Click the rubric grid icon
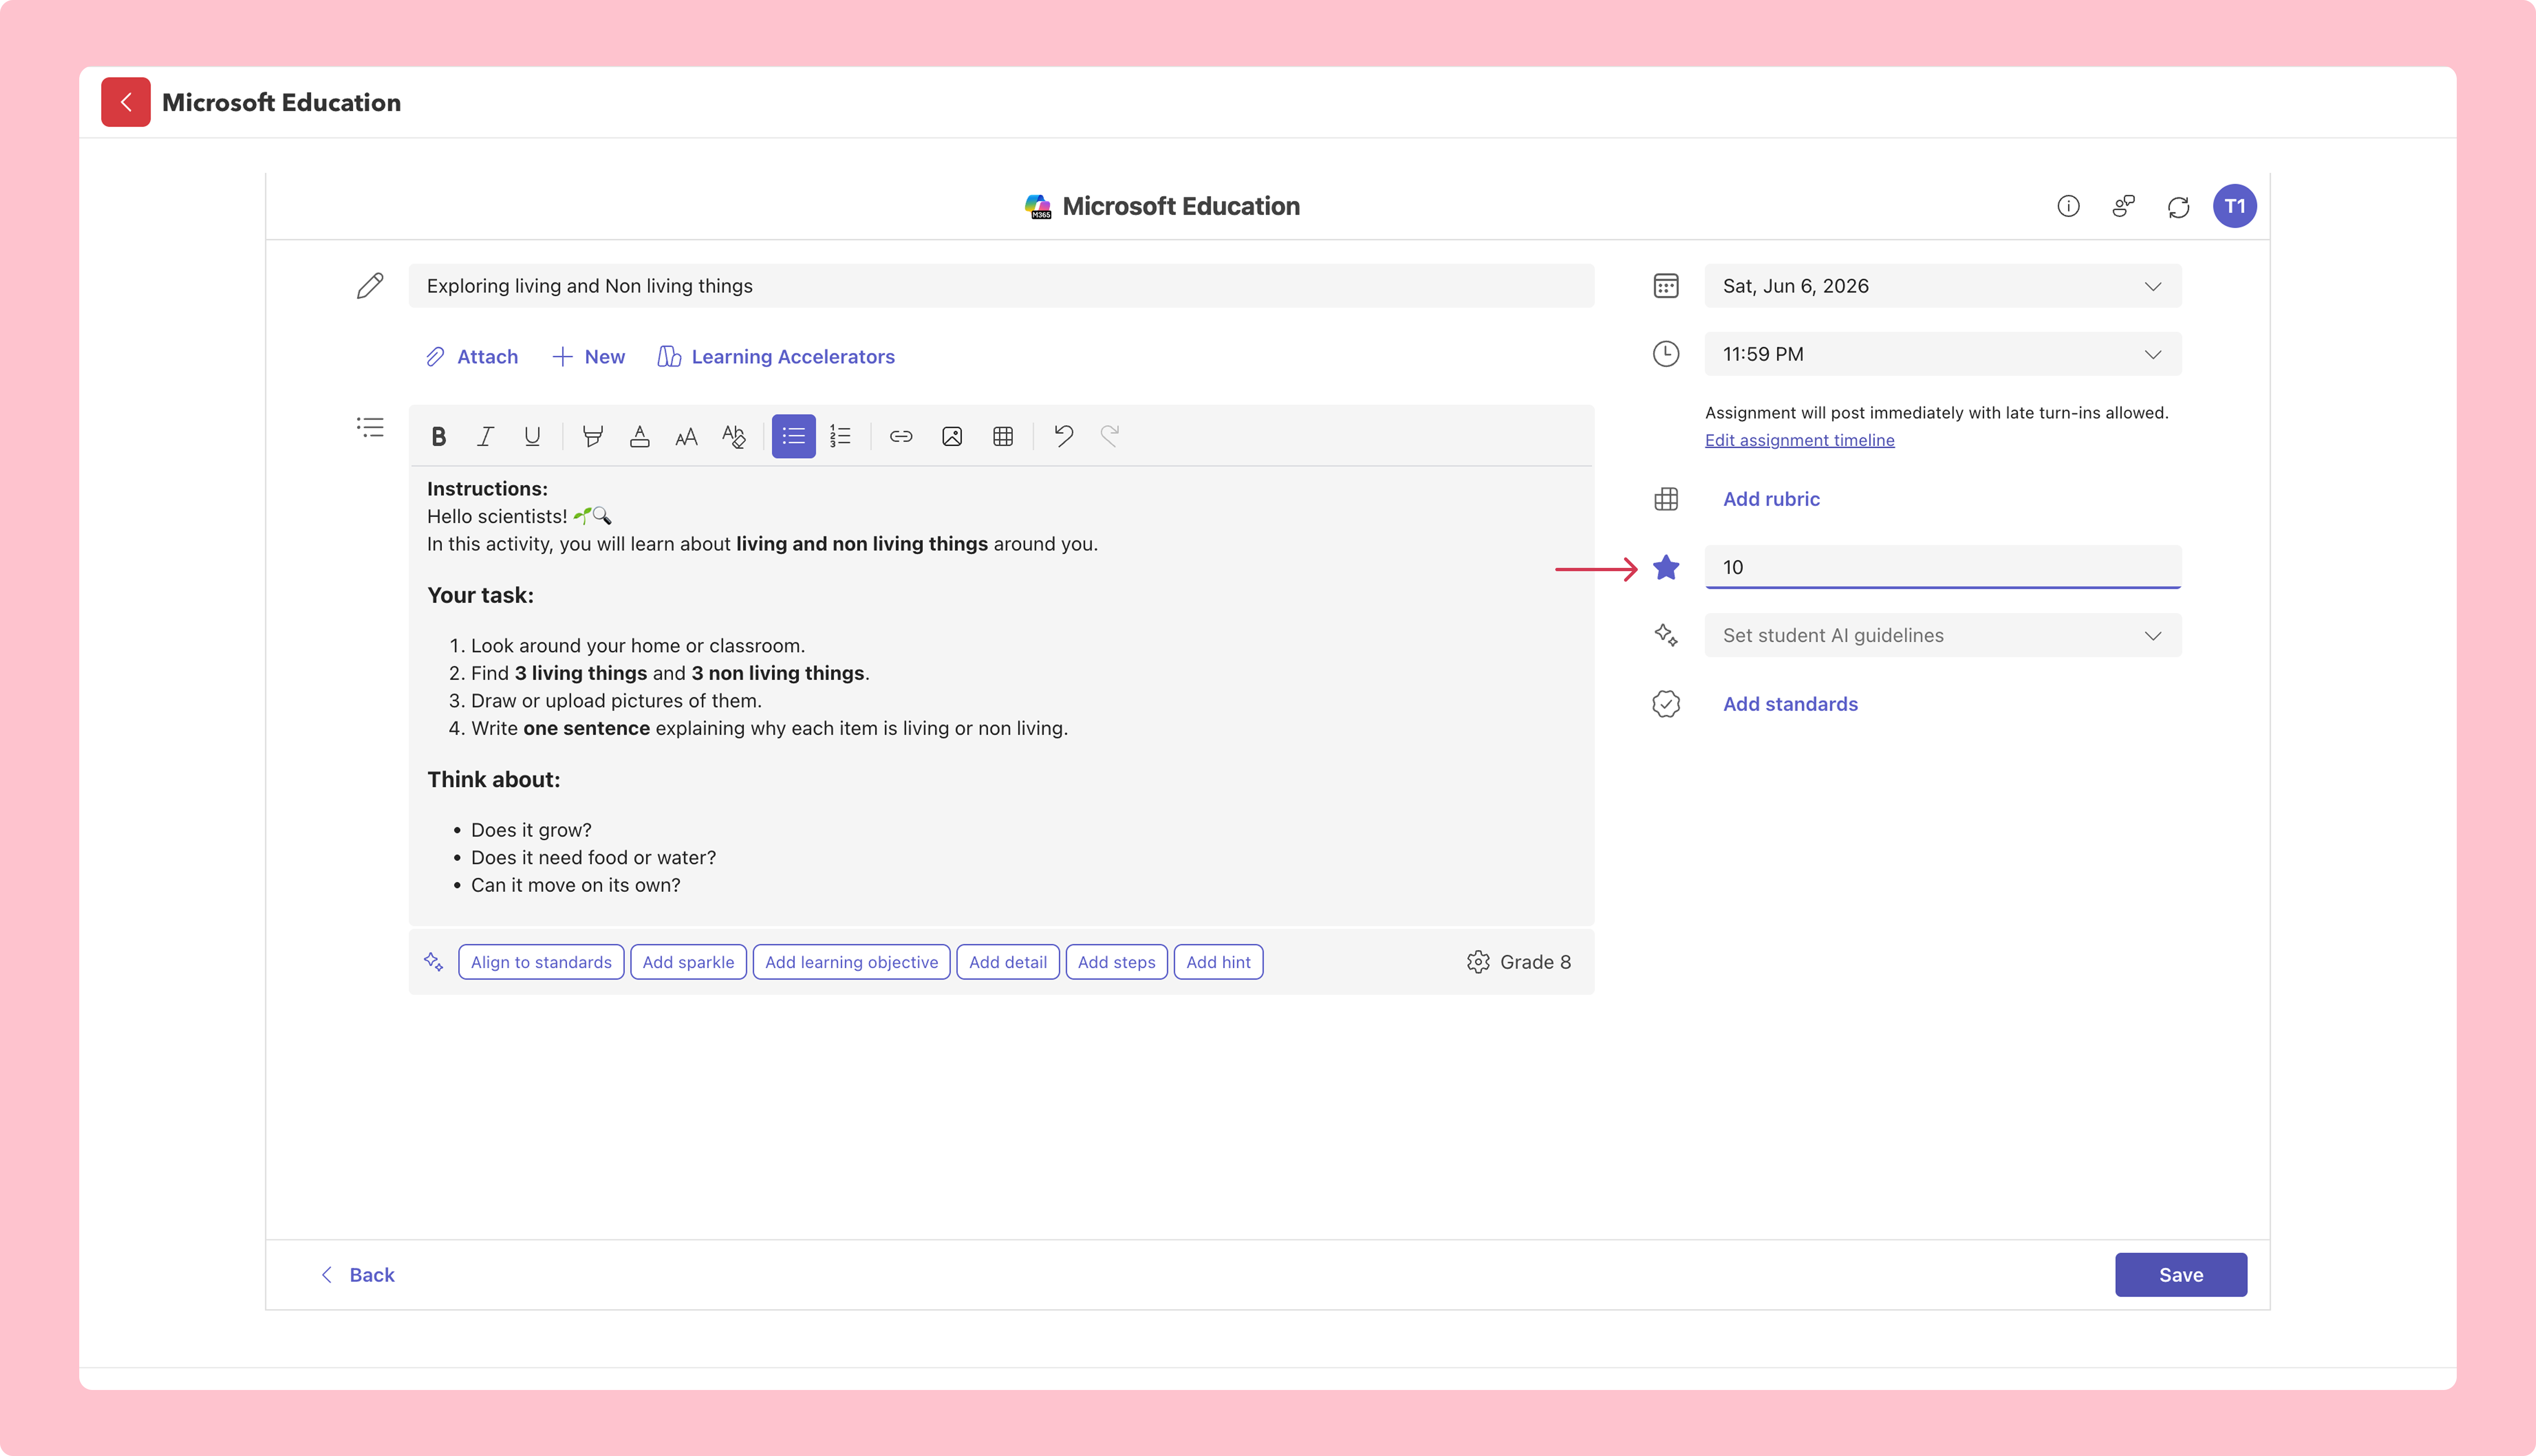This screenshot has width=2536, height=1456. (x=1666, y=499)
